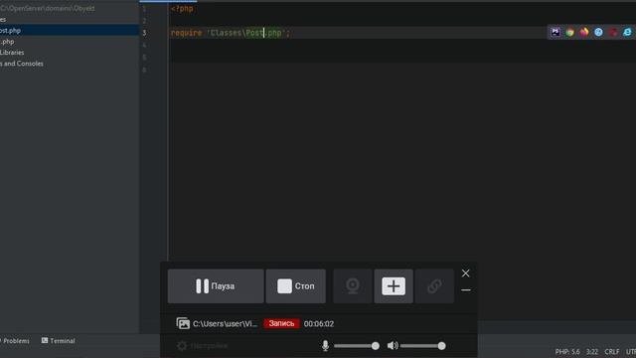Click the output path C:\Users\user\Vi...

point(226,324)
